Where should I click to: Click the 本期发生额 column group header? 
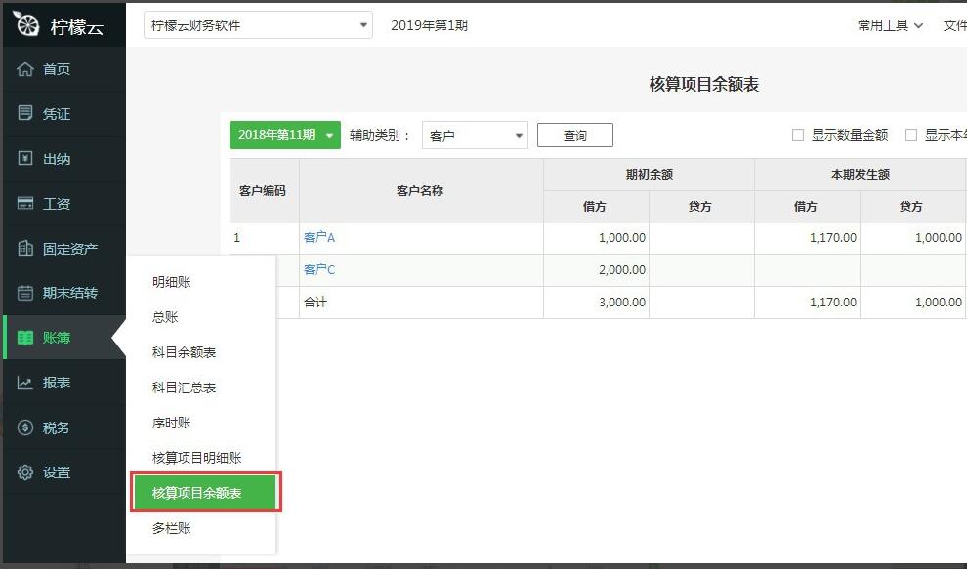(x=861, y=175)
